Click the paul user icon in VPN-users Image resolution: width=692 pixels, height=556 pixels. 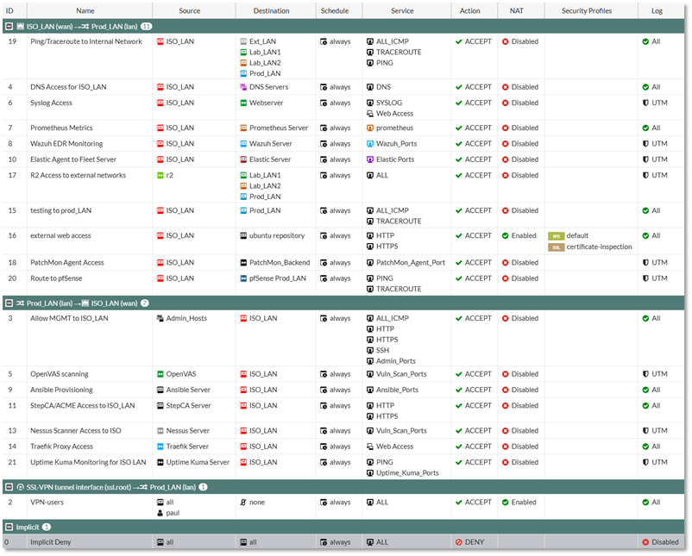tap(160, 513)
